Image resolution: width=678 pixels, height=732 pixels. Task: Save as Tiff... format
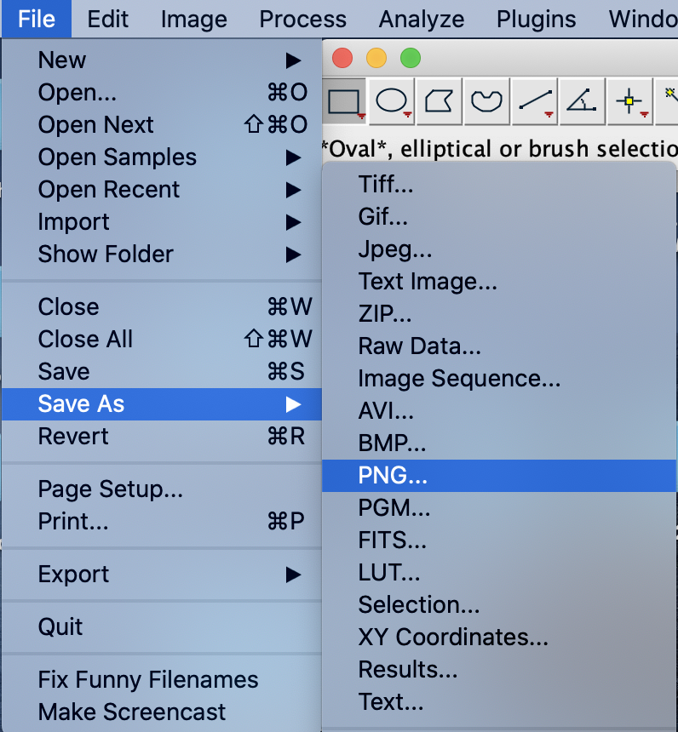click(x=499, y=185)
